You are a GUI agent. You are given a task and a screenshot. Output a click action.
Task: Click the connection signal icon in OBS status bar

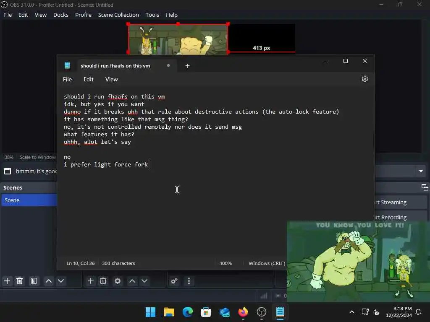(264, 296)
